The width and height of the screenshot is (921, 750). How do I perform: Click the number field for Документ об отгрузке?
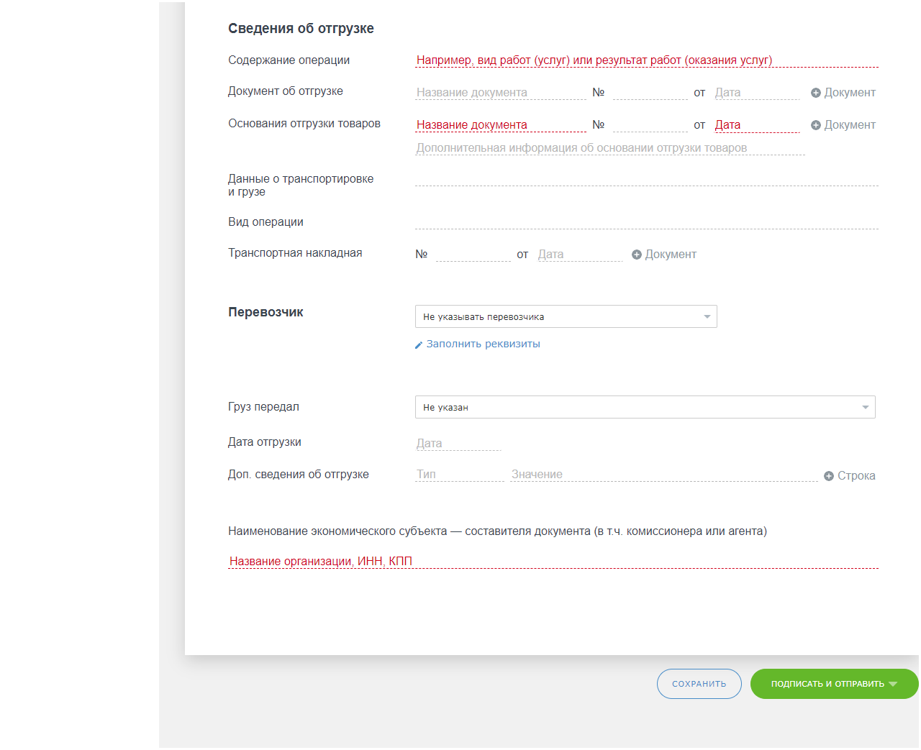(650, 93)
